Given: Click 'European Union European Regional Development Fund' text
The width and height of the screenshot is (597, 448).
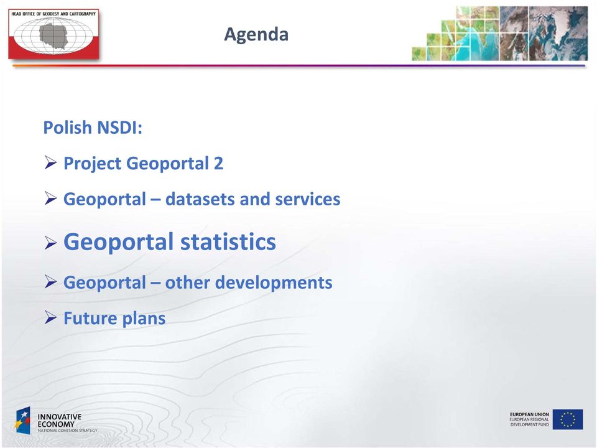Looking at the screenshot, I should [x=530, y=419].
